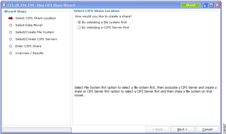Screen dimensions: 226x134
Task: Click the circle beside Select Data Mover
Action: click(x=11, y=25)
